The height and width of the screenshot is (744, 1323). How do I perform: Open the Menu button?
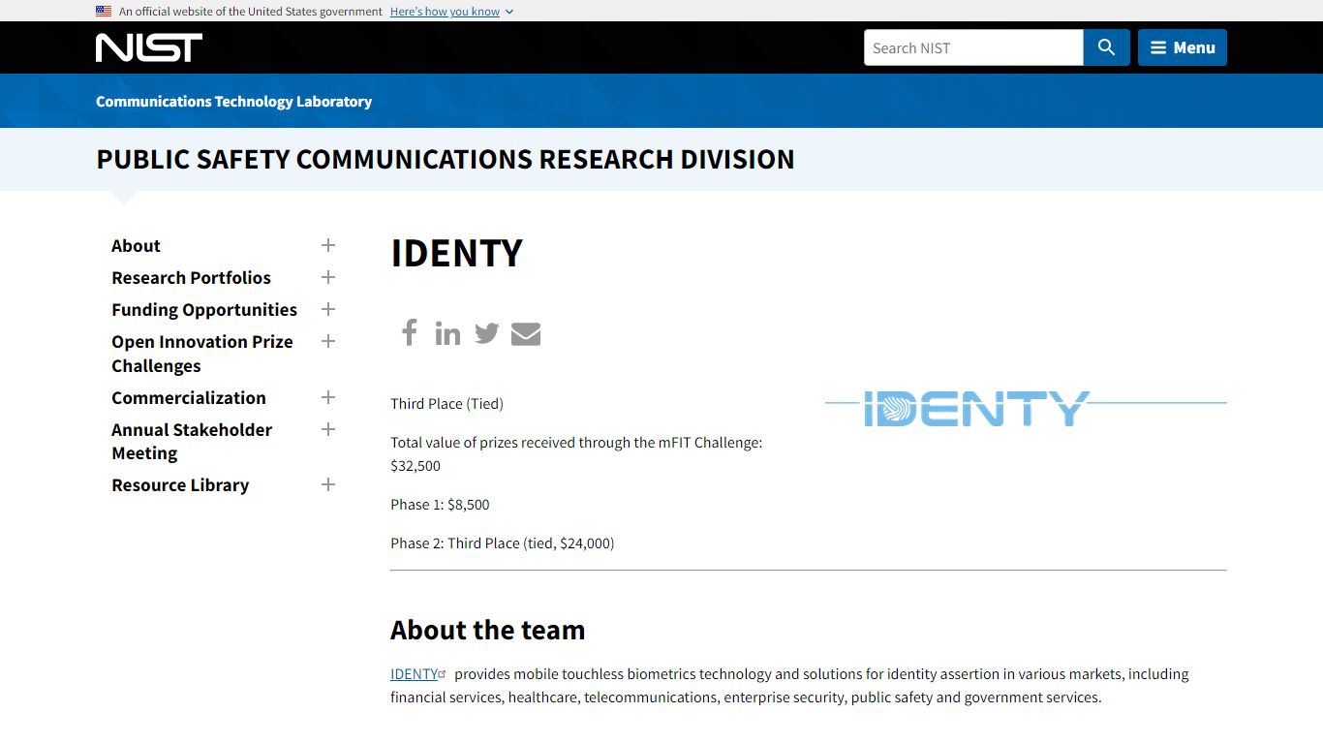[1183, 47]
